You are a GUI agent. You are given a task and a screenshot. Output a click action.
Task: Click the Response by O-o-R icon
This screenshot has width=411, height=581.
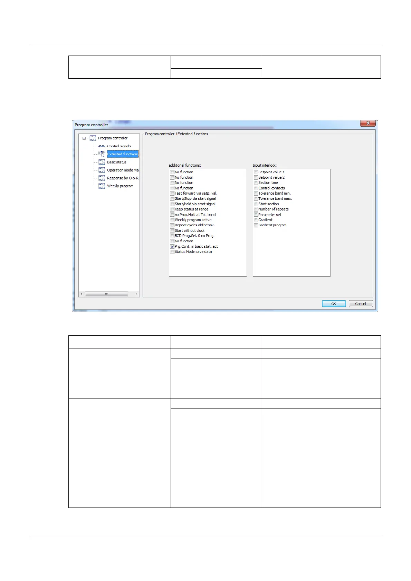click(x=102, y=178)
